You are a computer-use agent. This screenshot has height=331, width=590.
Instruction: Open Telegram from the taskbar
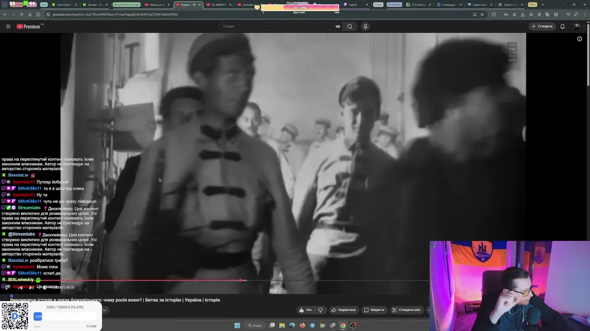[x=313, y=325]
